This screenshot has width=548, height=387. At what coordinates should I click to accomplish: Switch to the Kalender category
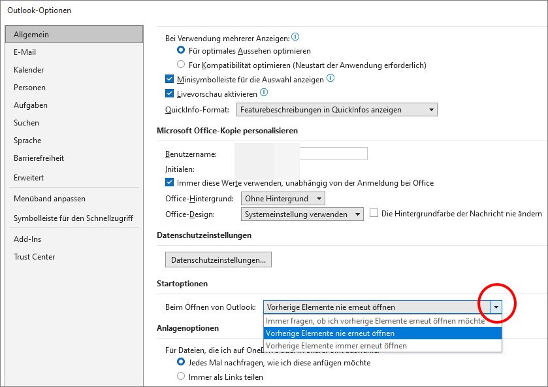[x=74, y=70]
